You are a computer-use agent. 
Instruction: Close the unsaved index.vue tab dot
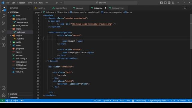pyautogui.click(x=105, y=8)
